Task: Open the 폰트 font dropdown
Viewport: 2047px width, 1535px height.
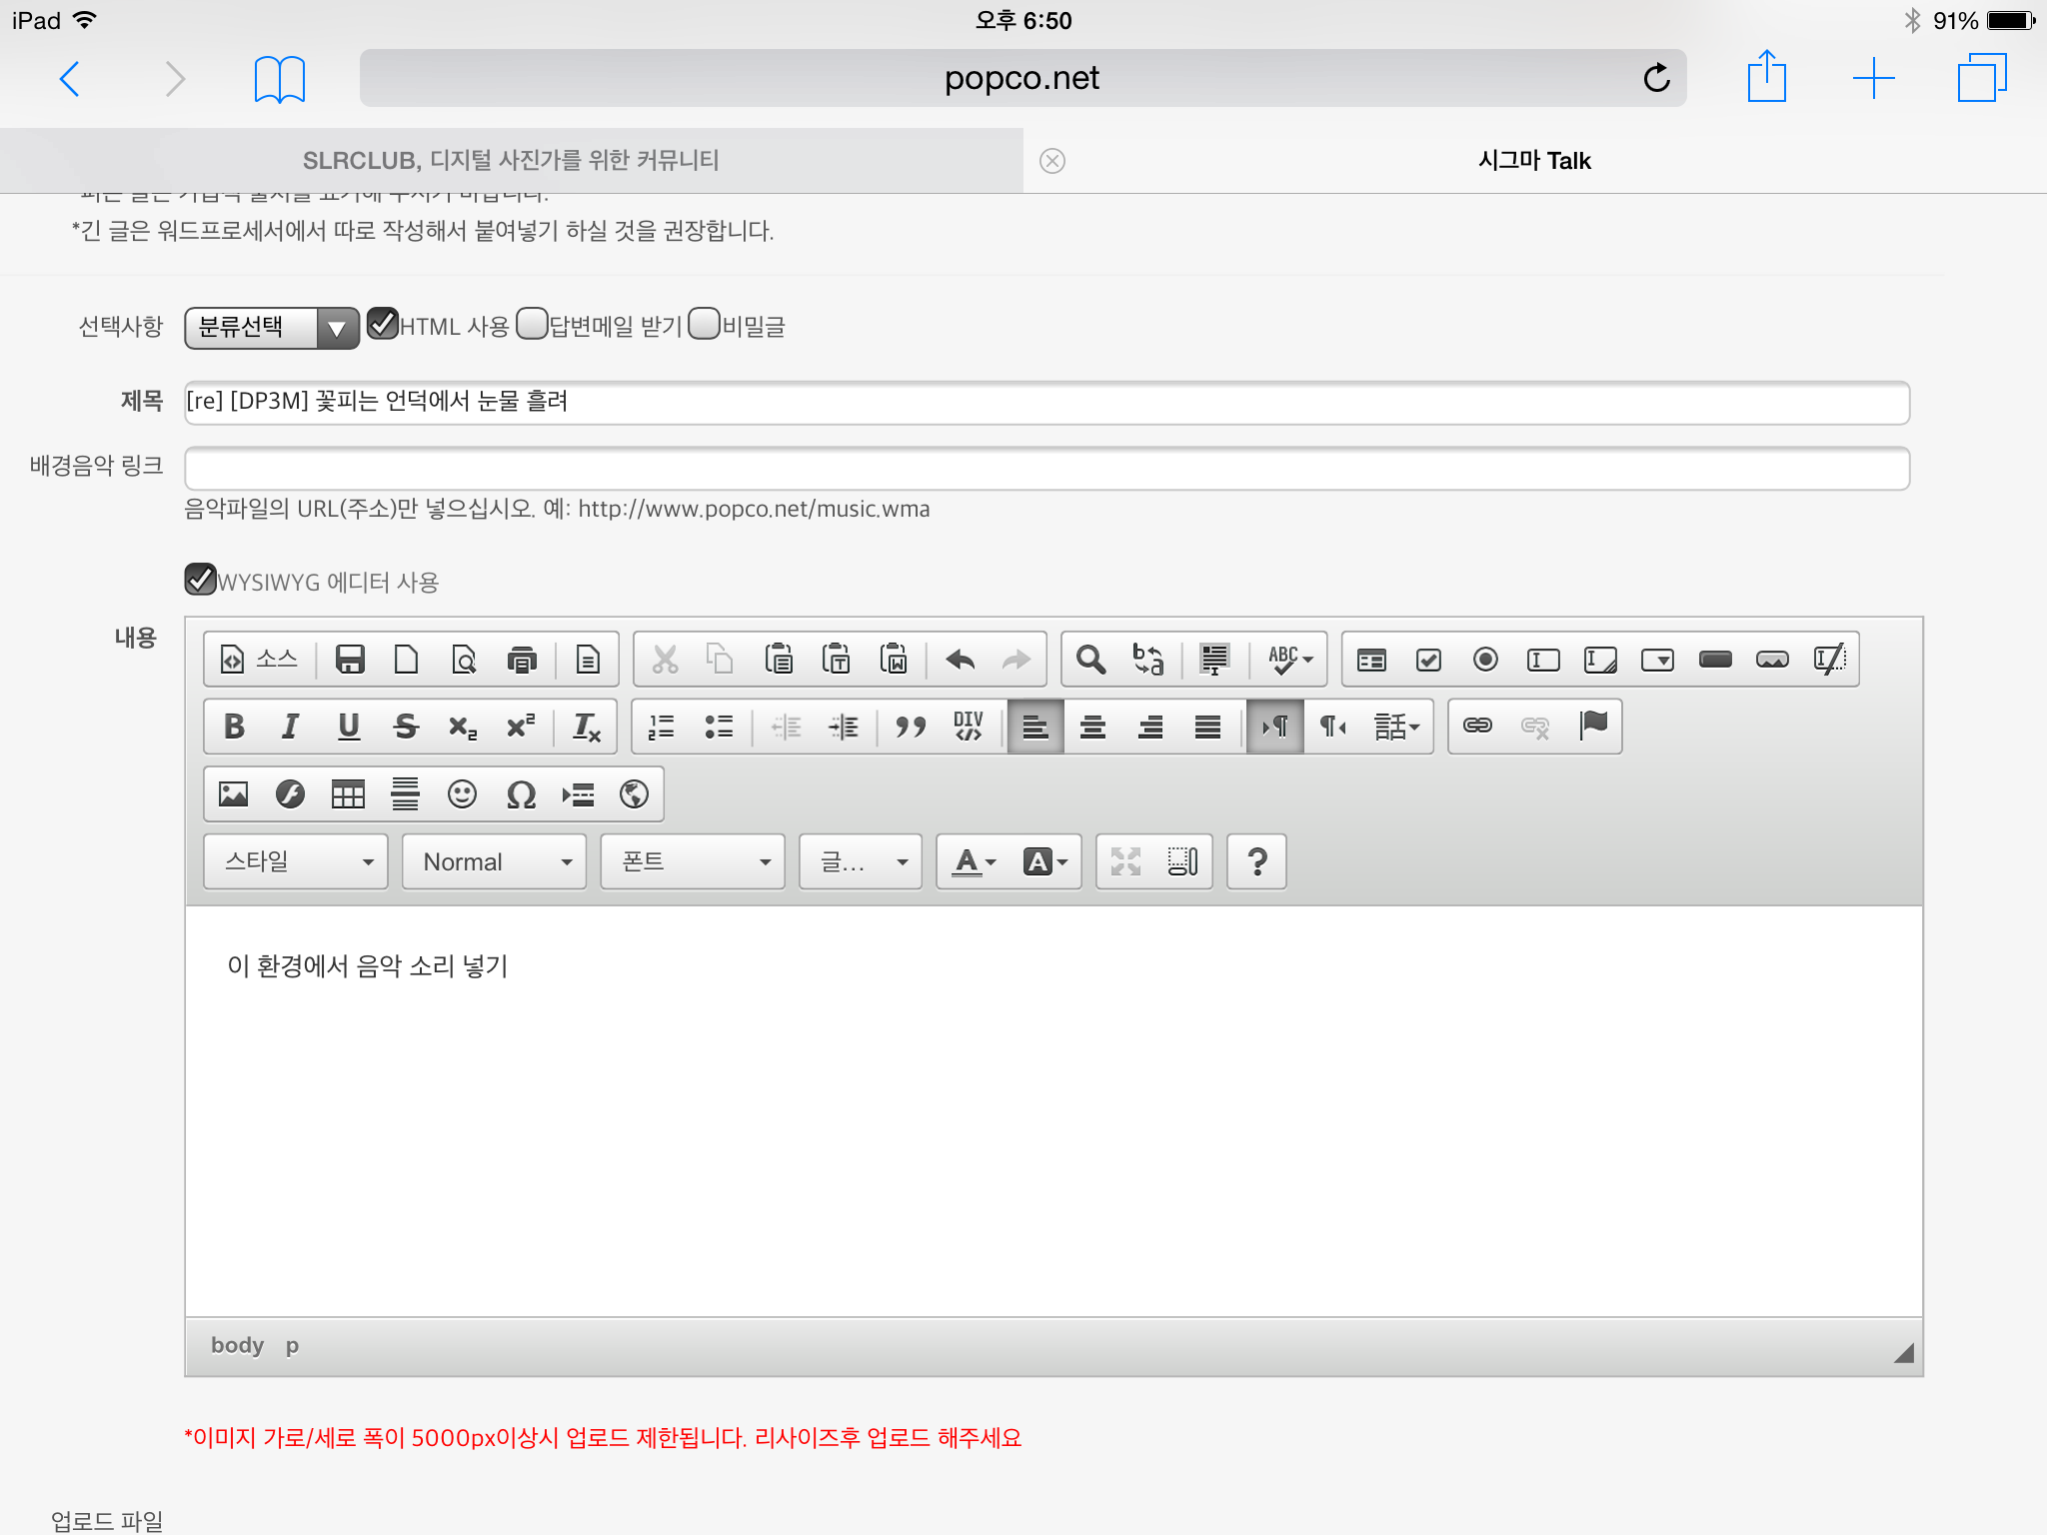Action: point(693,861)
